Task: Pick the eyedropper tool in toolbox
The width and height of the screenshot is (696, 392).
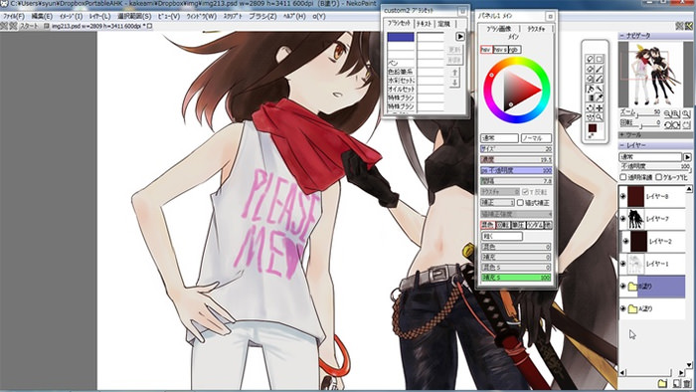Action: tap(600, 98)
